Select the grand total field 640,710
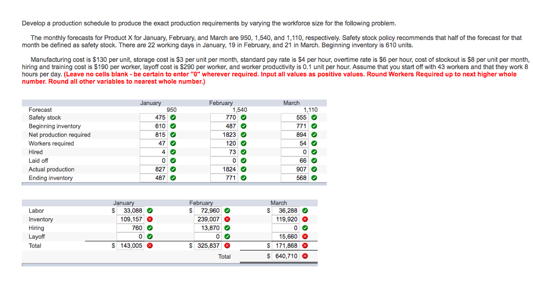Viewport: 533px width, 290px height. 286,256
